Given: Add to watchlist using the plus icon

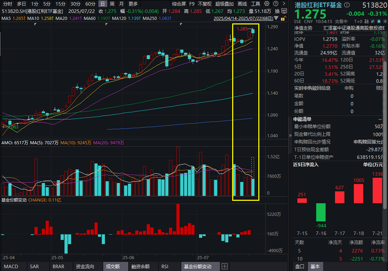Looking at the screenshot, I should pos(385,21).
